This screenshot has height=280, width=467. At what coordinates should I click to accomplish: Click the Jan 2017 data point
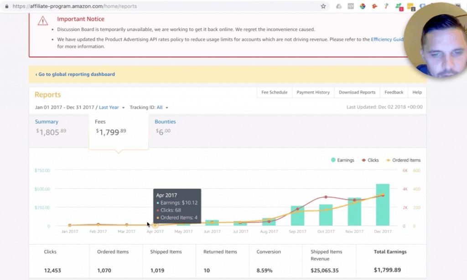[x=70, y=225]
